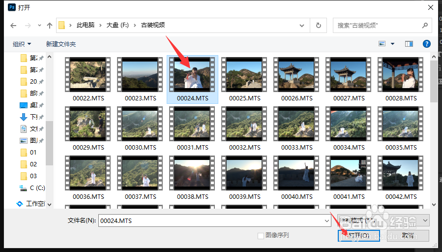Select video file 00034.MTS

click(x=349, y=128)
